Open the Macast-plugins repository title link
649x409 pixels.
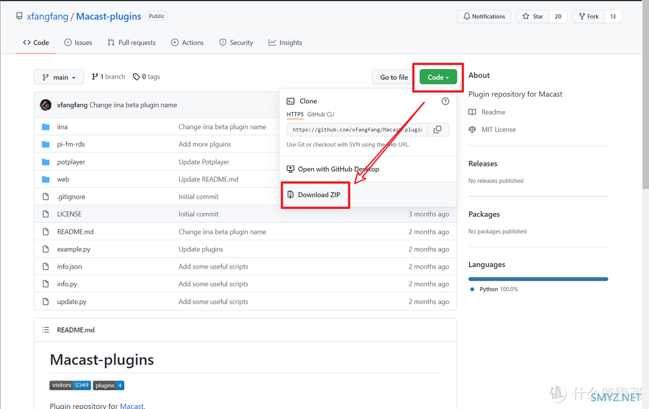pos(108,16)
